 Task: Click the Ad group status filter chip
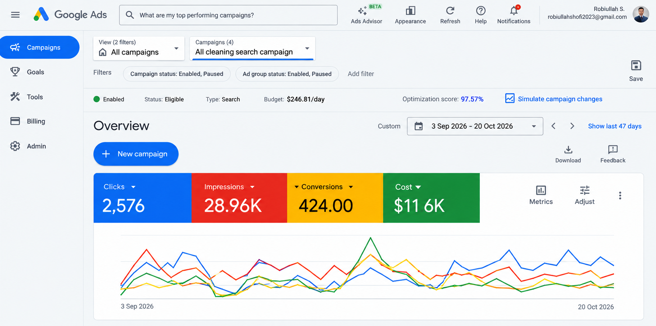tap(287, 74)
